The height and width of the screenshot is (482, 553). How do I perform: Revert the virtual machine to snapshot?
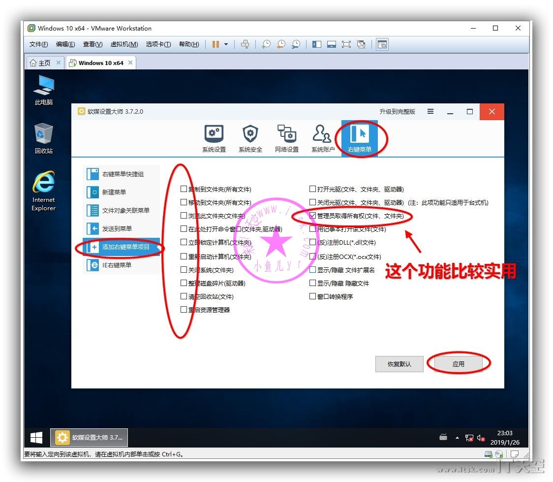281,44
